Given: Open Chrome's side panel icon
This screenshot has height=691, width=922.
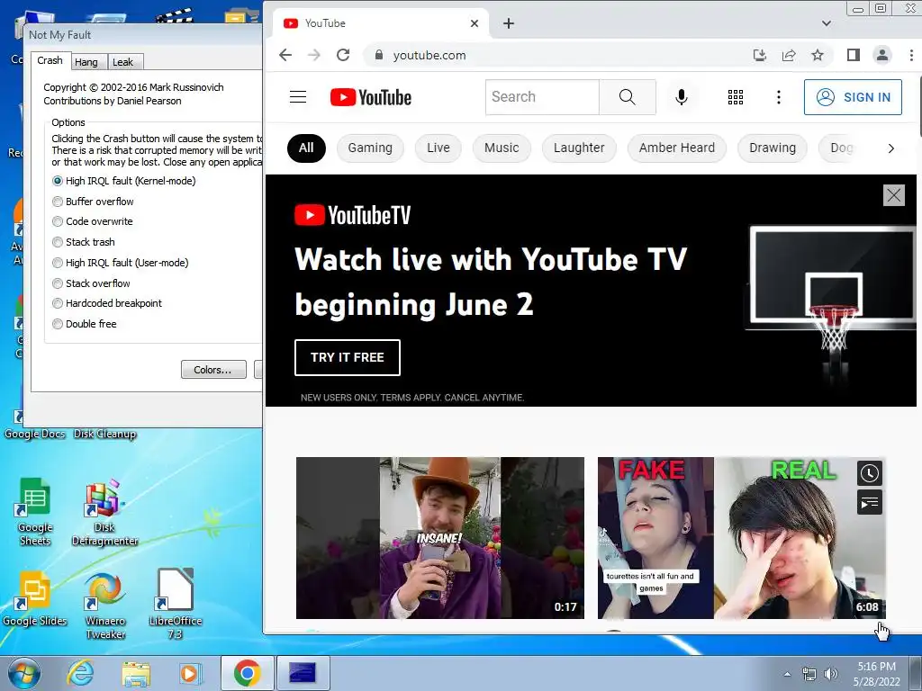Looking at the screenshot, I should 854,55.
